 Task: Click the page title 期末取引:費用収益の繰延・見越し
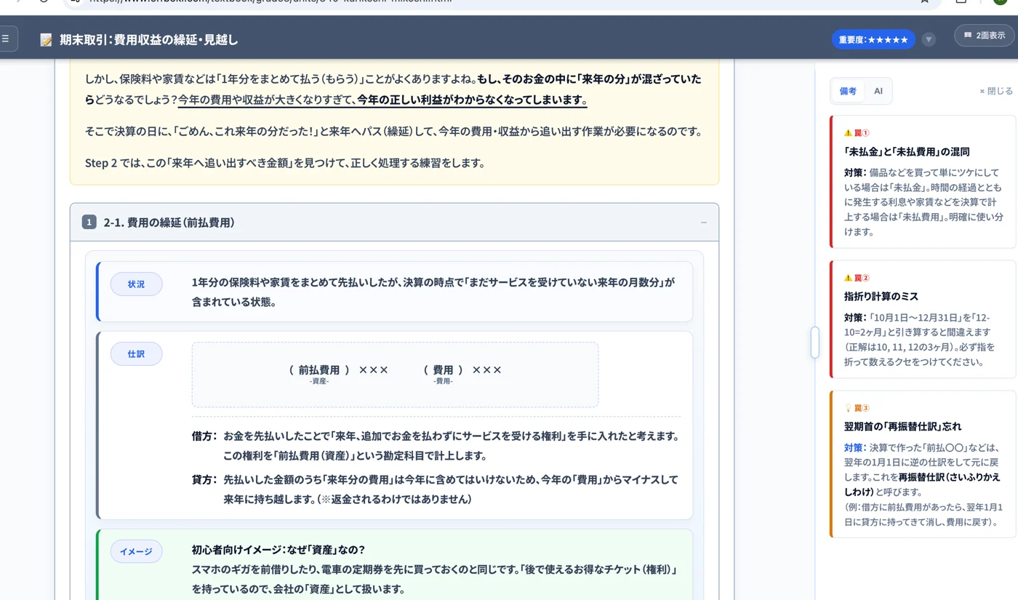point(149,39)
